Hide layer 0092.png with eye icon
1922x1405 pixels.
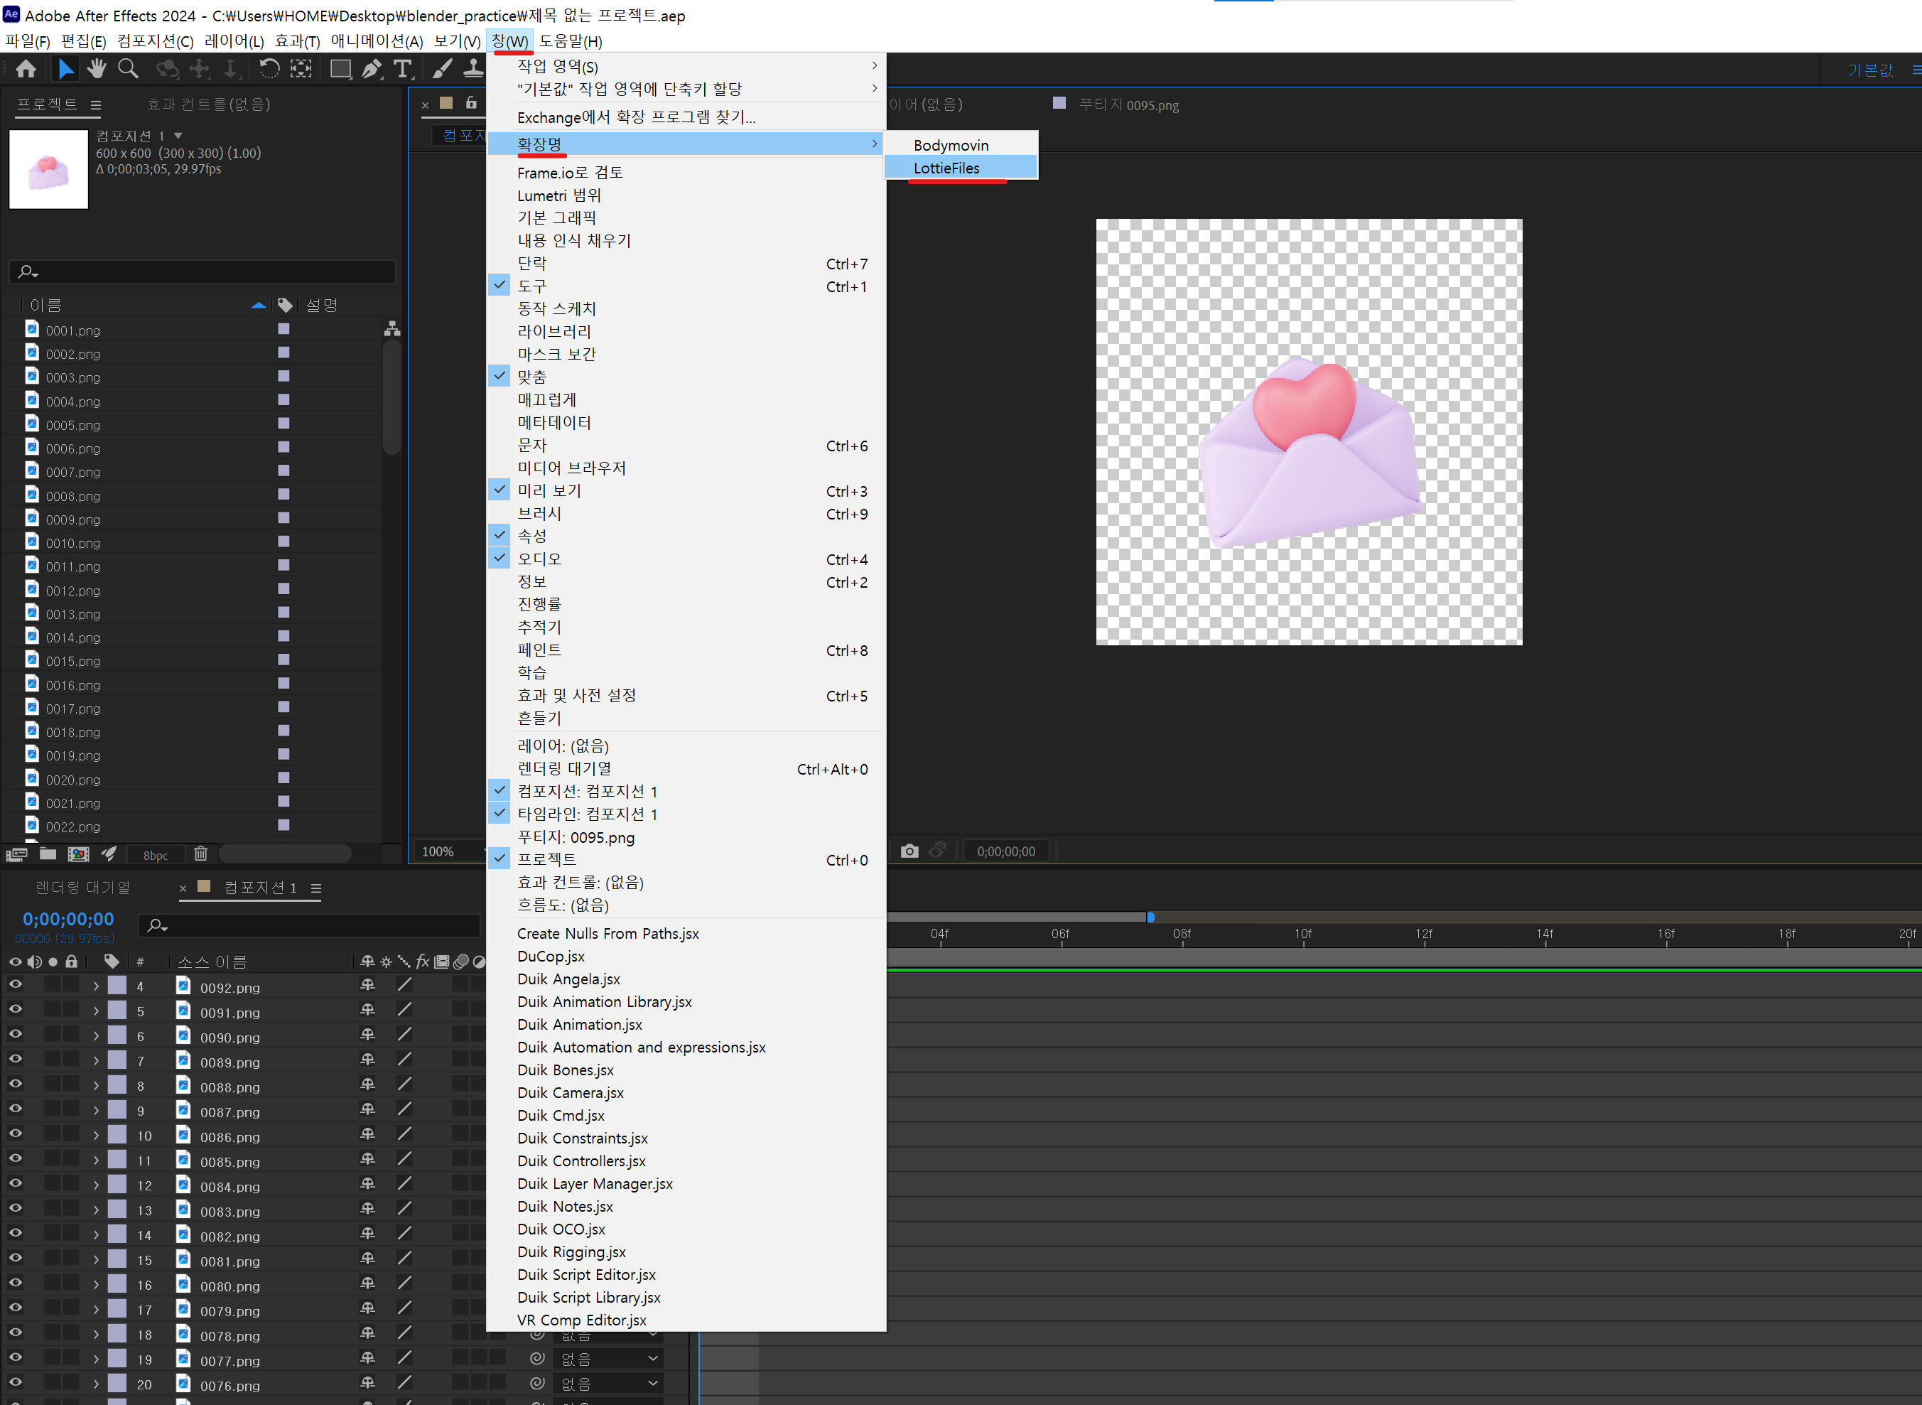pyautogui.click(x=16, y=985)
